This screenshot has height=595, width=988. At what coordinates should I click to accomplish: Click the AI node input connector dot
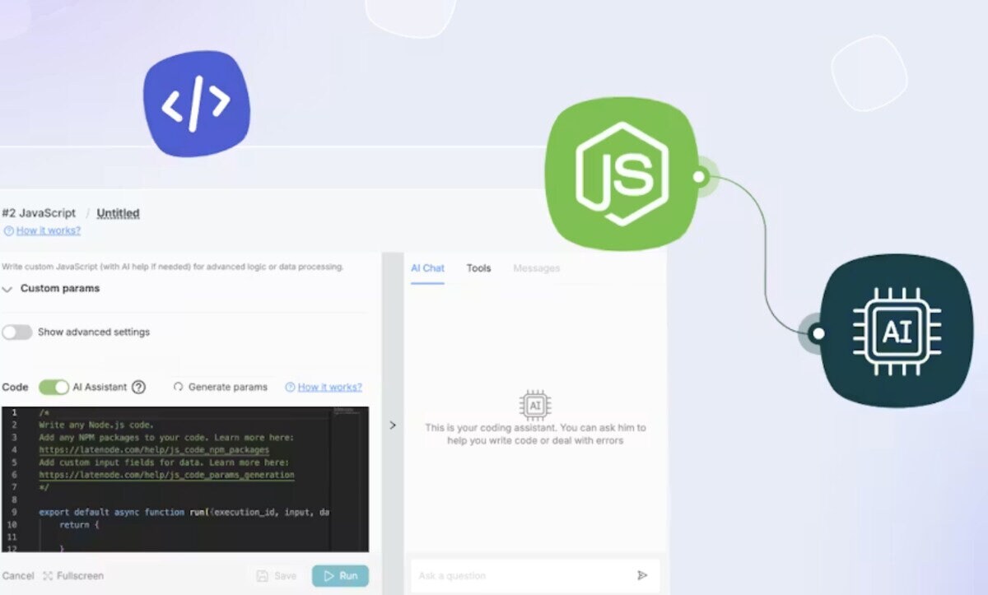(x=817, y=333)
